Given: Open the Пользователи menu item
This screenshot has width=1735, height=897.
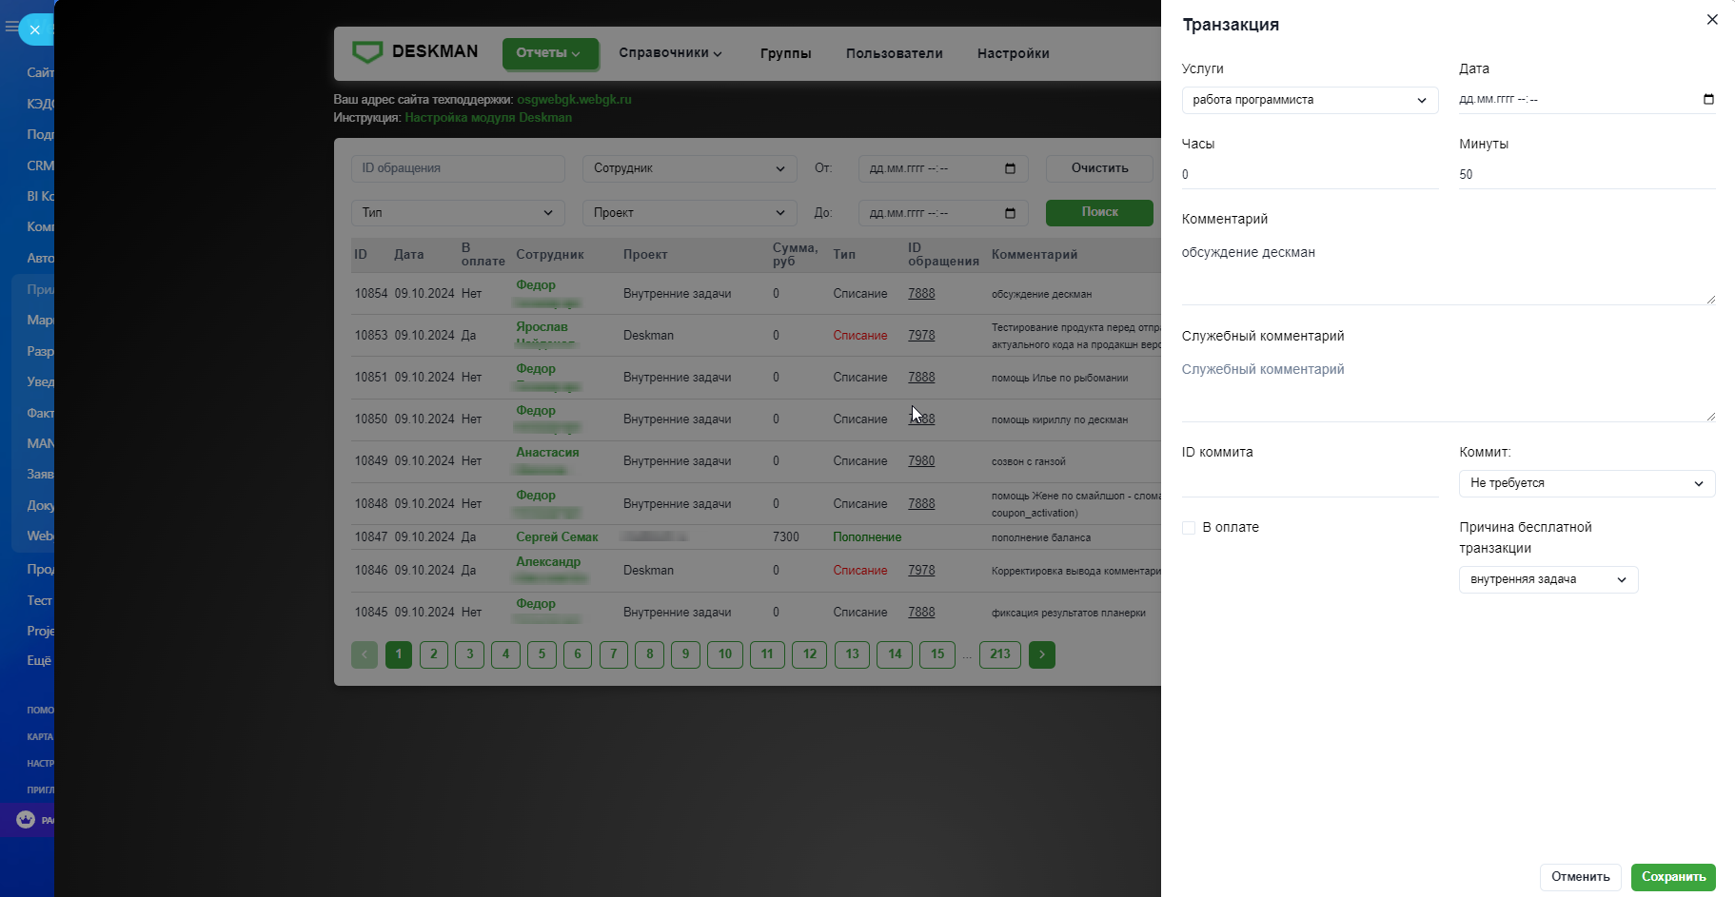Looking at the screenshot, I should click(895, 53).
